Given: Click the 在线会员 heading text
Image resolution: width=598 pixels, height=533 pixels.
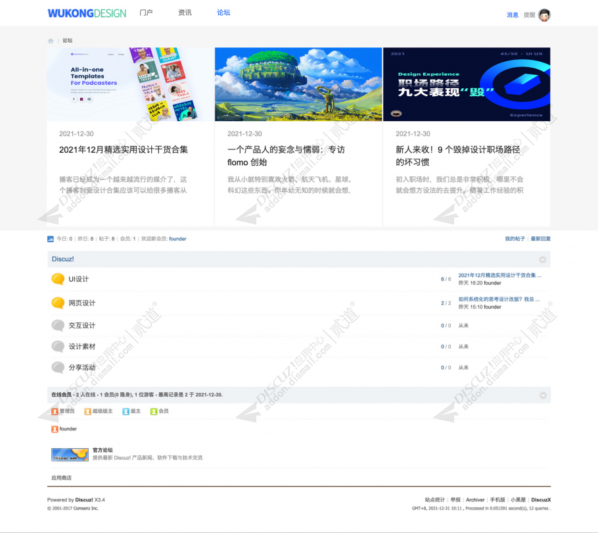Looking at the screenshot, I should [61, 395].
